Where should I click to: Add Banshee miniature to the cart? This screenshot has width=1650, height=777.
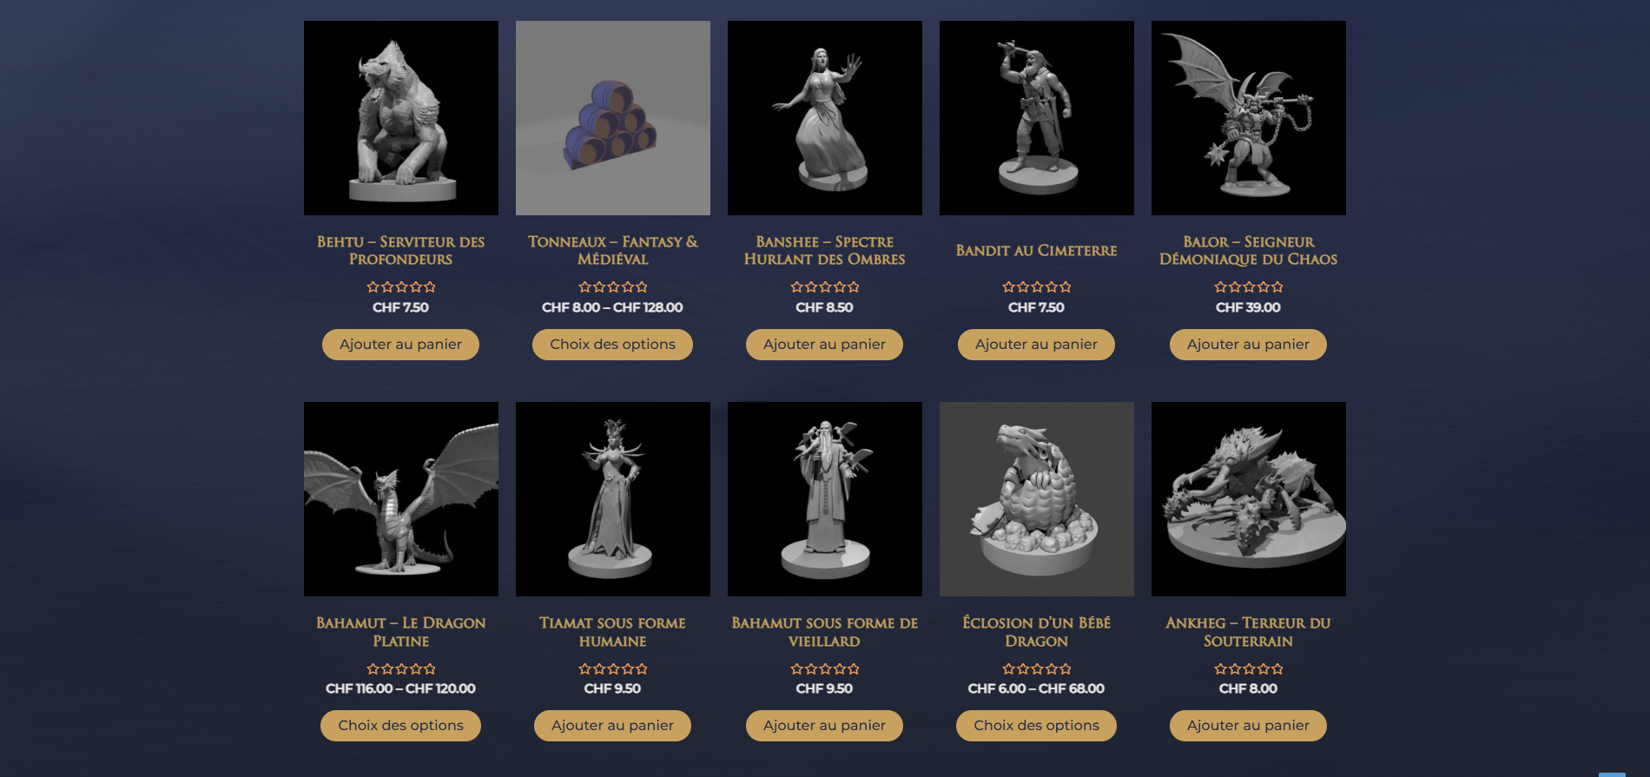coord(824,345)
